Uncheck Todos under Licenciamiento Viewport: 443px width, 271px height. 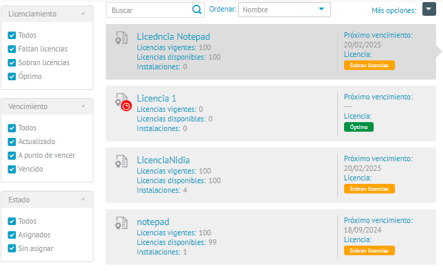[12, 35]
